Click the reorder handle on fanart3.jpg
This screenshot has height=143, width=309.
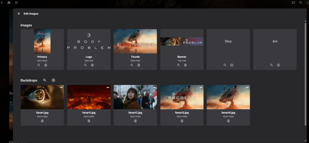coord(201,88)
